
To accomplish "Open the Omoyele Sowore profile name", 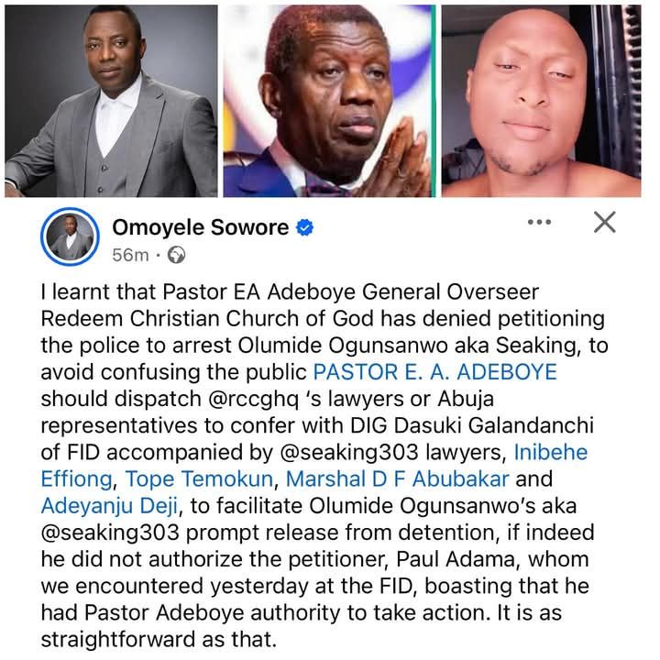I will (201, 227).
